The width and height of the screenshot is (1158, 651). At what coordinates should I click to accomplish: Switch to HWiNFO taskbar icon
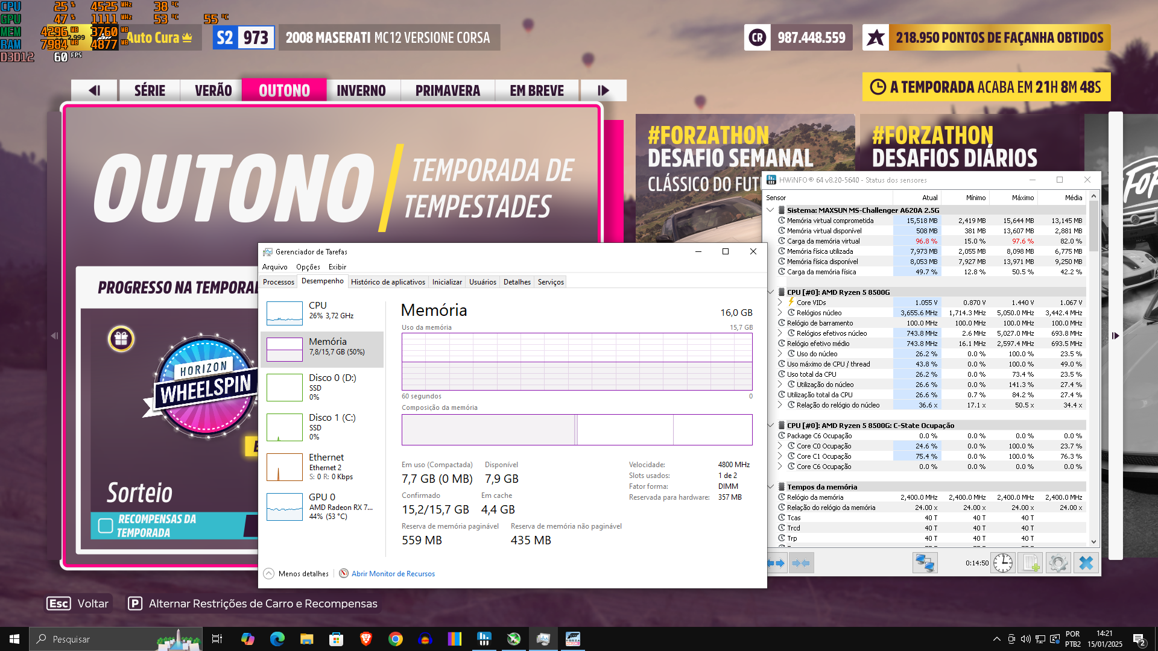point(484,639)
